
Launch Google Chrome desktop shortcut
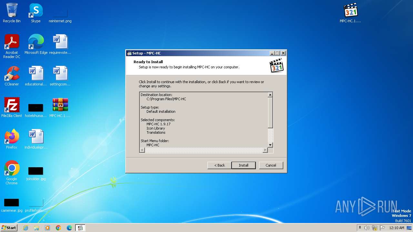[x=12, y=172]
